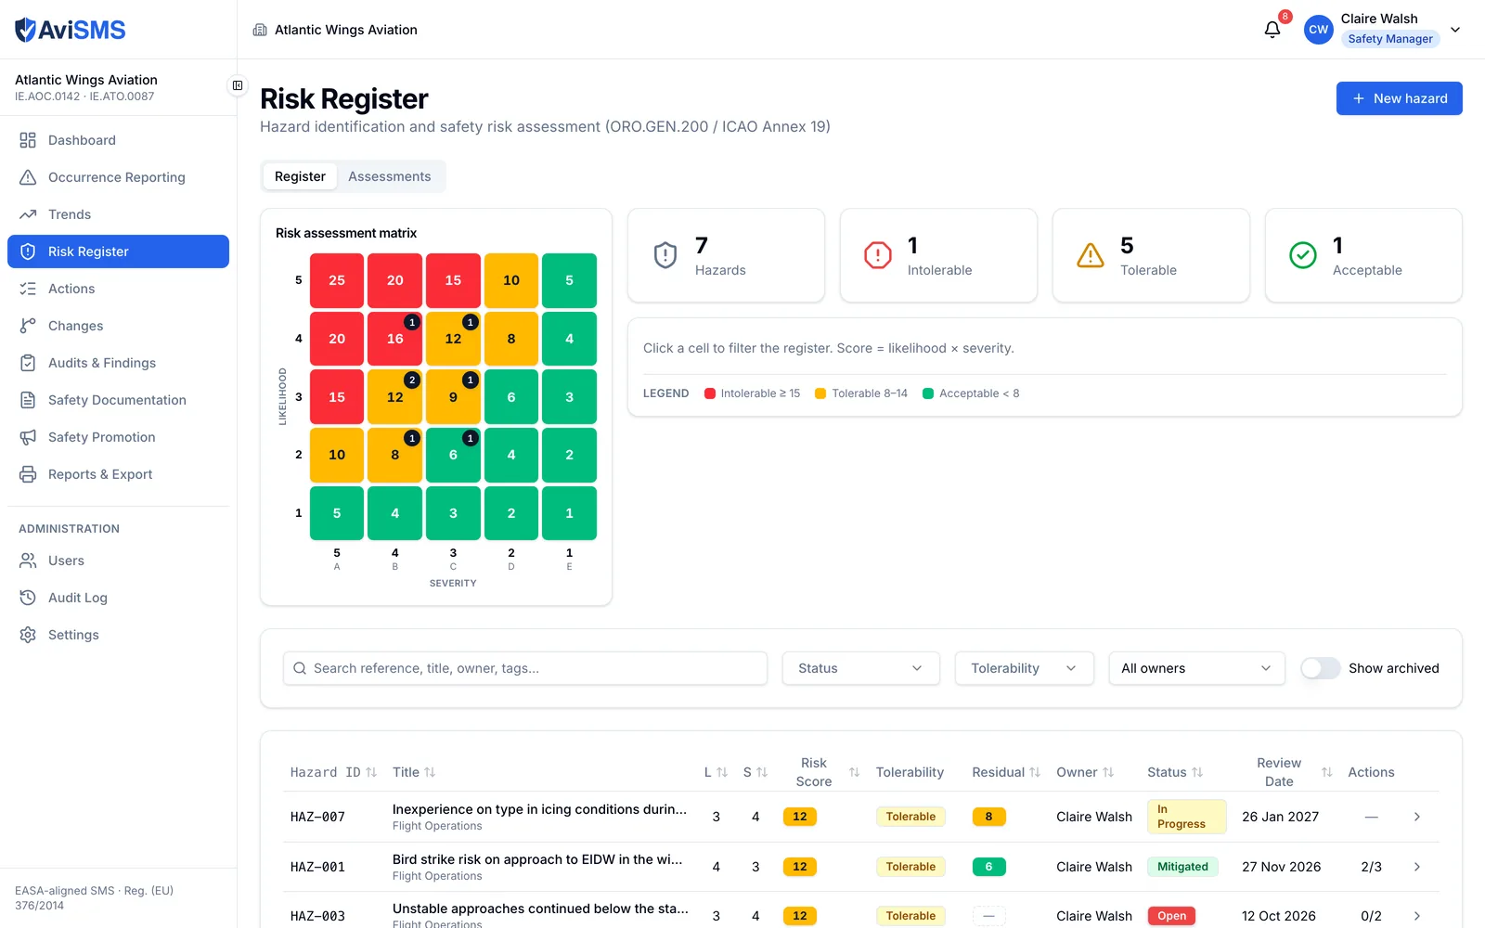This screenshot has height=928, width=1485.
Task: Open Actions in the sidebar
Action: 118,289
